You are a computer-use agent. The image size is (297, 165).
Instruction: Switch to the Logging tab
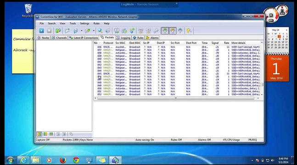coord(123,38)
